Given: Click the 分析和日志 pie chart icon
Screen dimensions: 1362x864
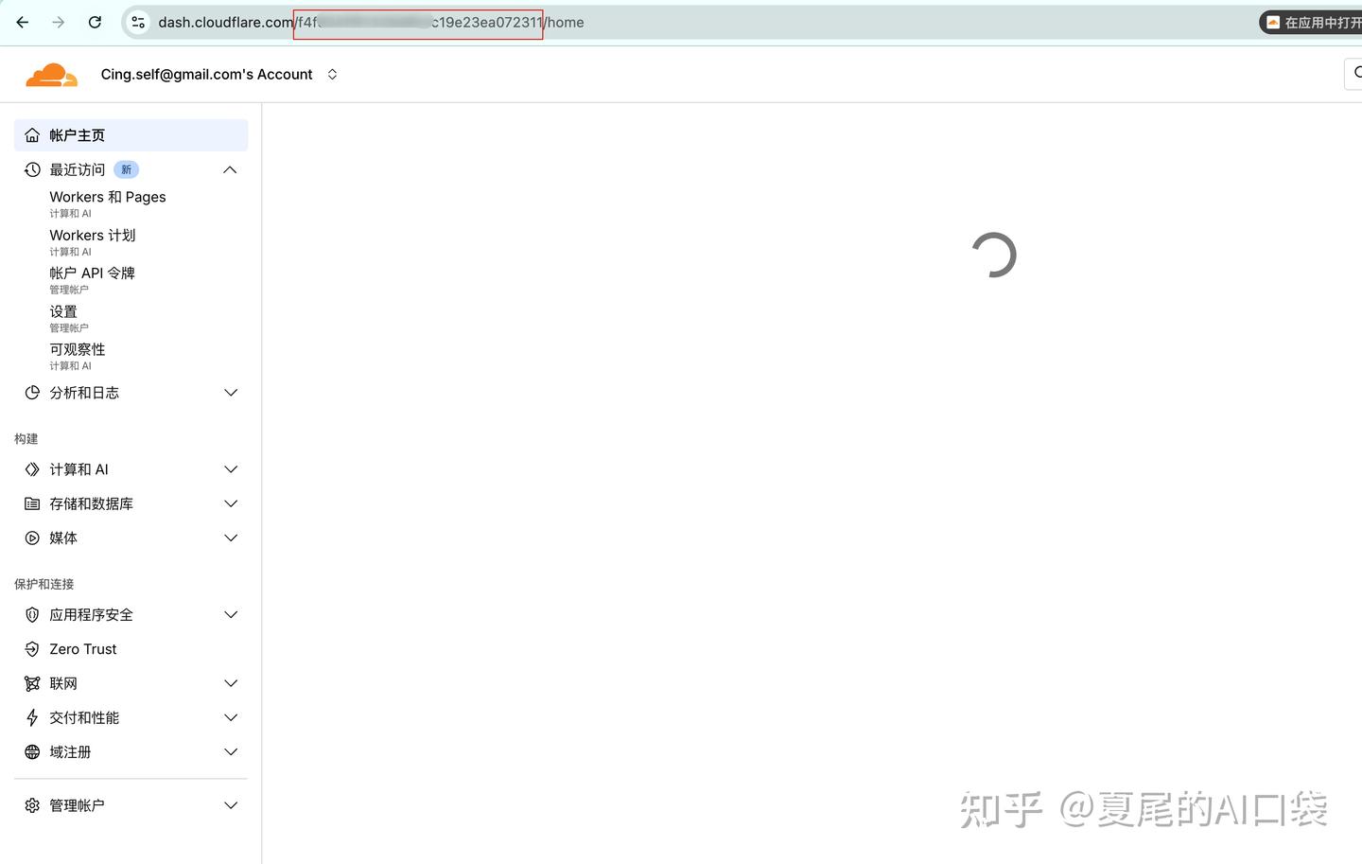Looking at the screenshot, I should click(x=31, y=392).
